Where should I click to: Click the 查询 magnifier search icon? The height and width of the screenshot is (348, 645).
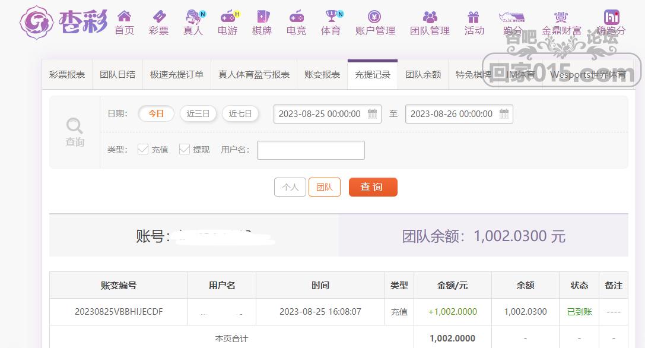[74, 126]
